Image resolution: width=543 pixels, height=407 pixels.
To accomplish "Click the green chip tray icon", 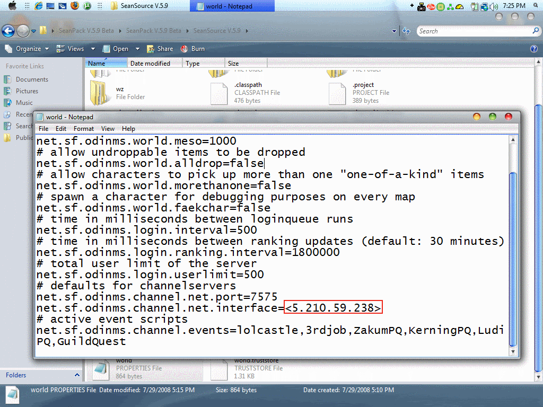I will pyautogui.click(x=441, y=6).
